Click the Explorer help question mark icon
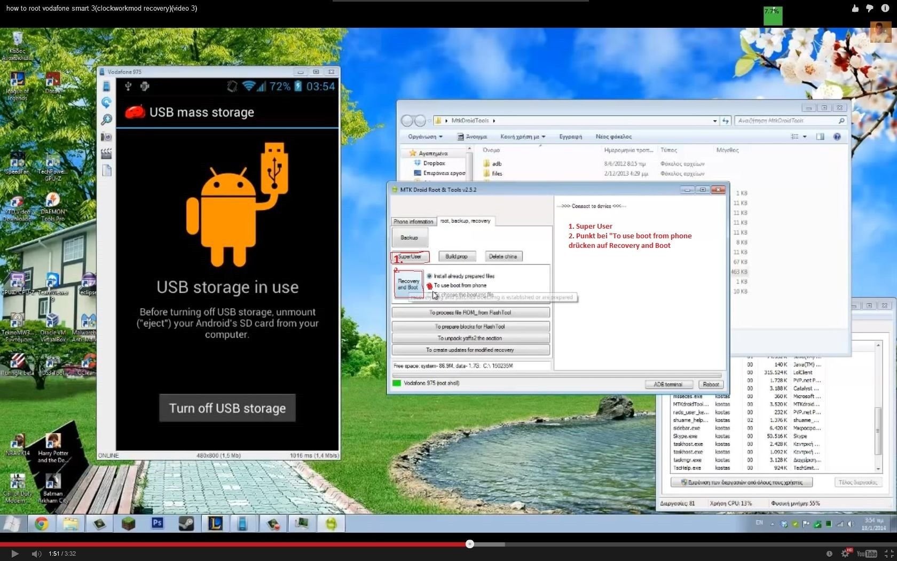This screenshot has width=897, height=561. point(837,137)
